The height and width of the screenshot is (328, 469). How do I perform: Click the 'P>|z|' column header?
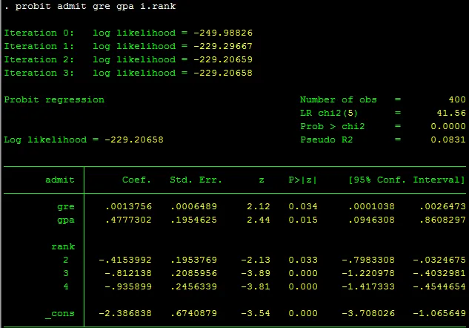(302, 180)
